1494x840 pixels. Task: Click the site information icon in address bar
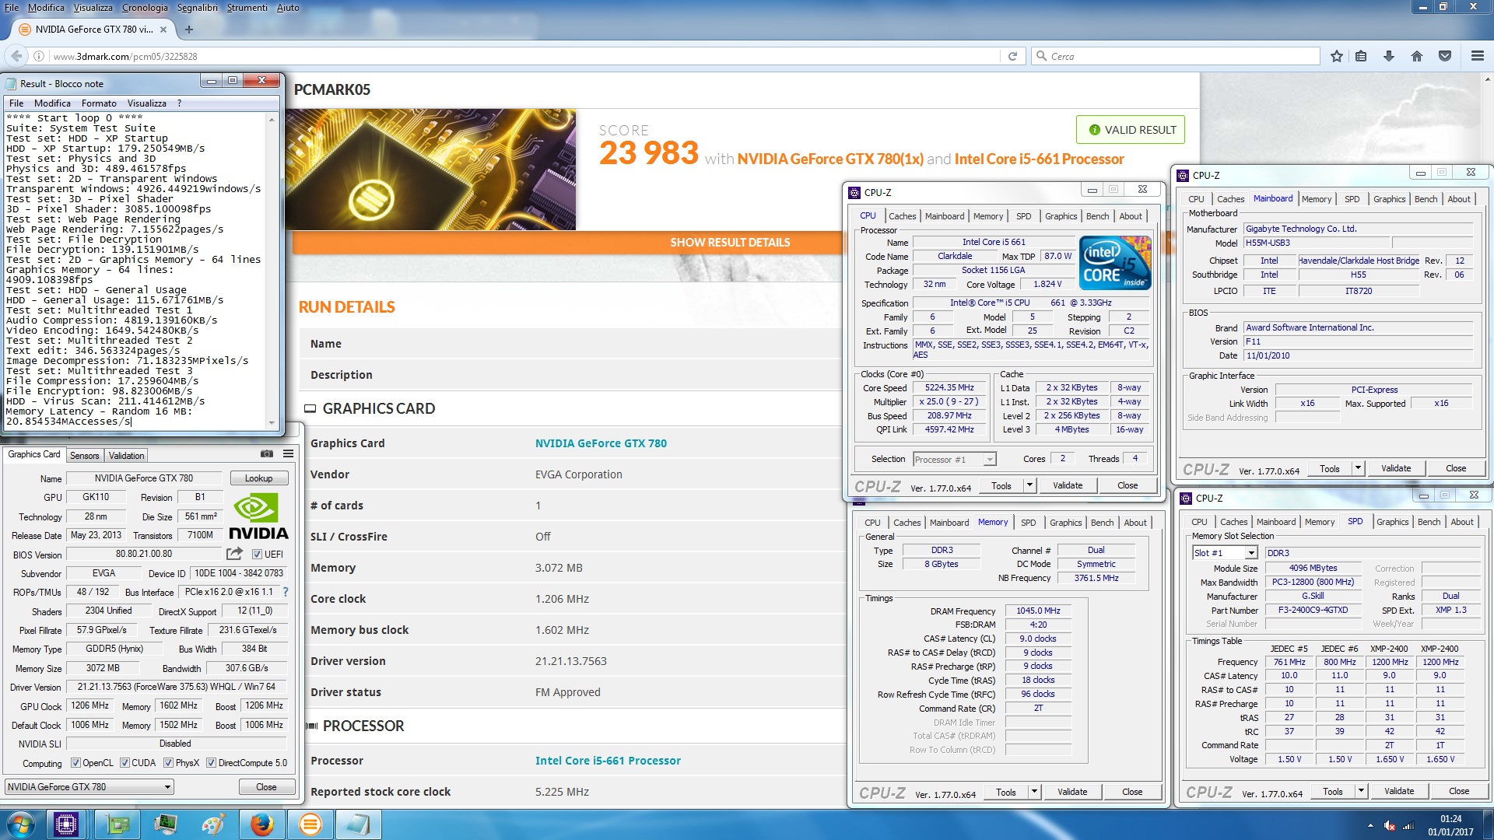click(x=39, y=56)
